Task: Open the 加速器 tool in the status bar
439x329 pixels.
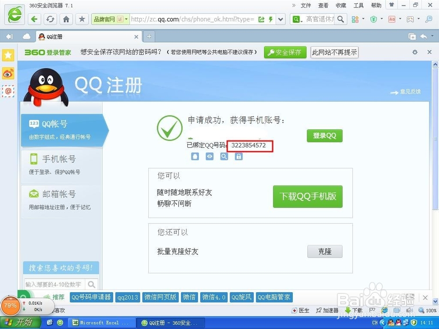Action: point(327,310)
